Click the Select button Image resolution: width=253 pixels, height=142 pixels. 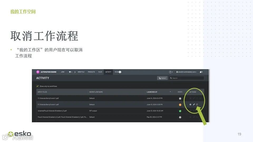162,78
